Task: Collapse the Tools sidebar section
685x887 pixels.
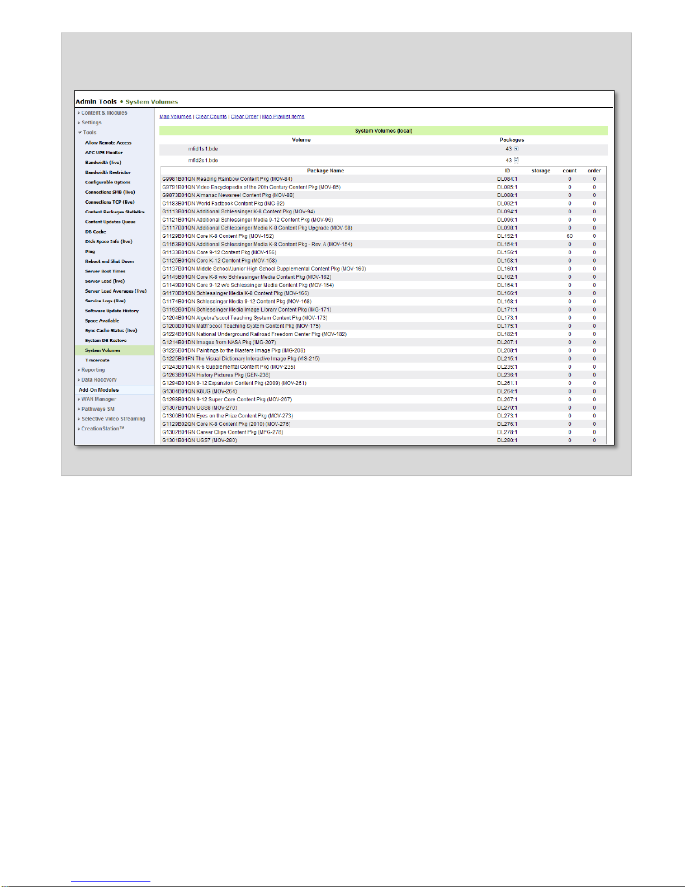Action: point(89,133)
